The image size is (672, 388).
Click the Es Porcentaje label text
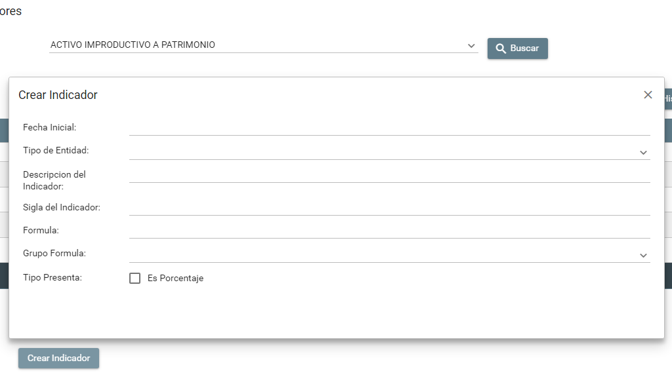[x=175, y=278]
